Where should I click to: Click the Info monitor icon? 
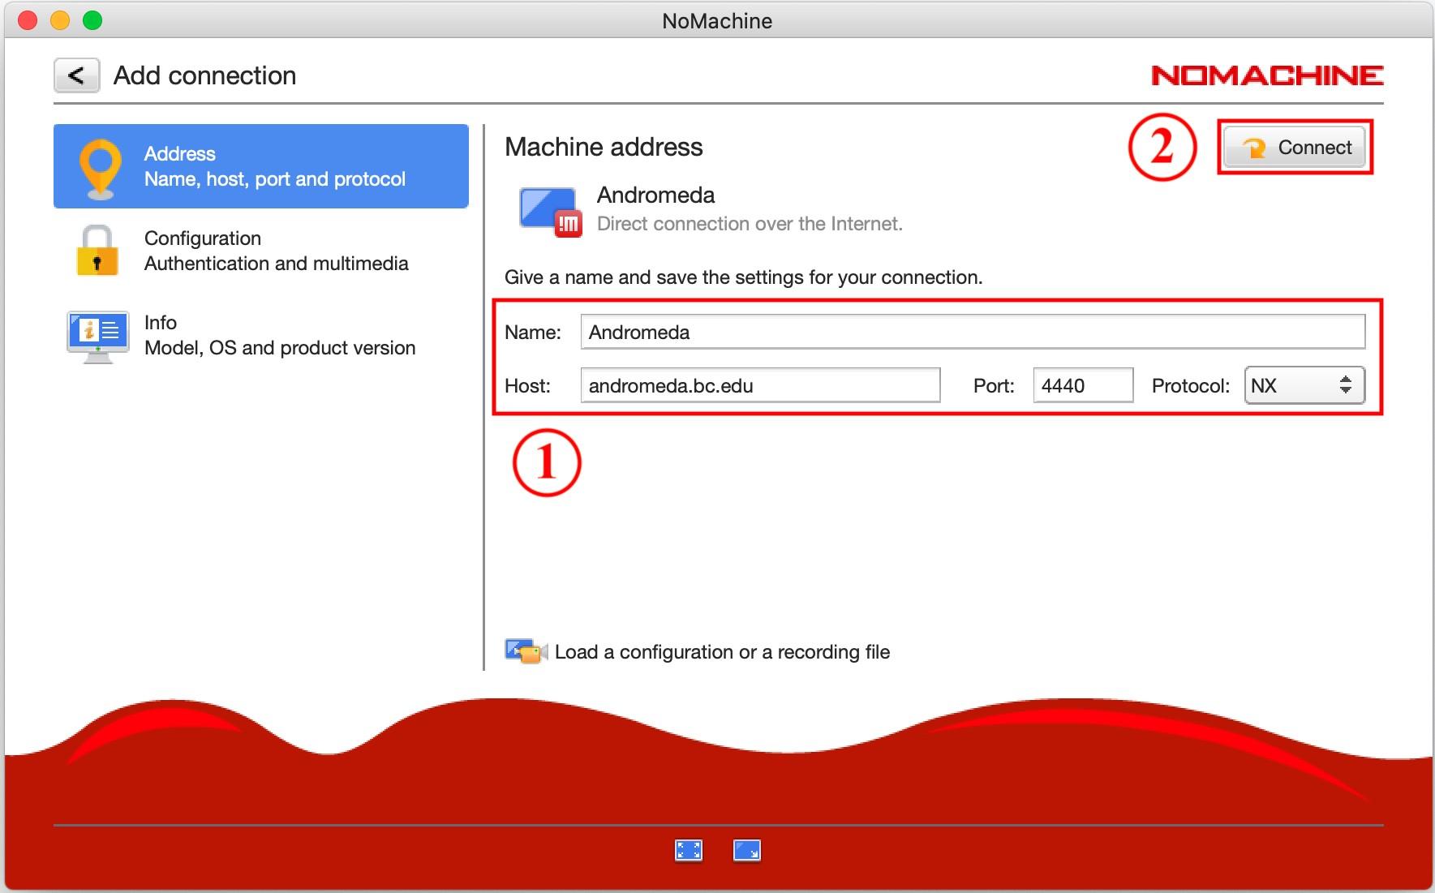[x=97, y=334]
